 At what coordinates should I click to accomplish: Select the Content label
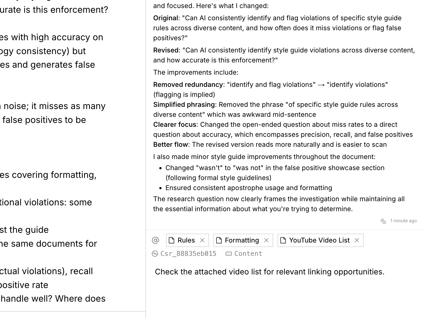coord(248,254)
